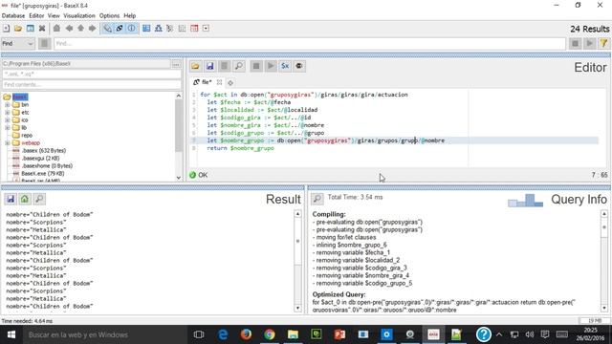
Task: Click the Open & Manage database toolbar icon
Action: tap(18, 29)
